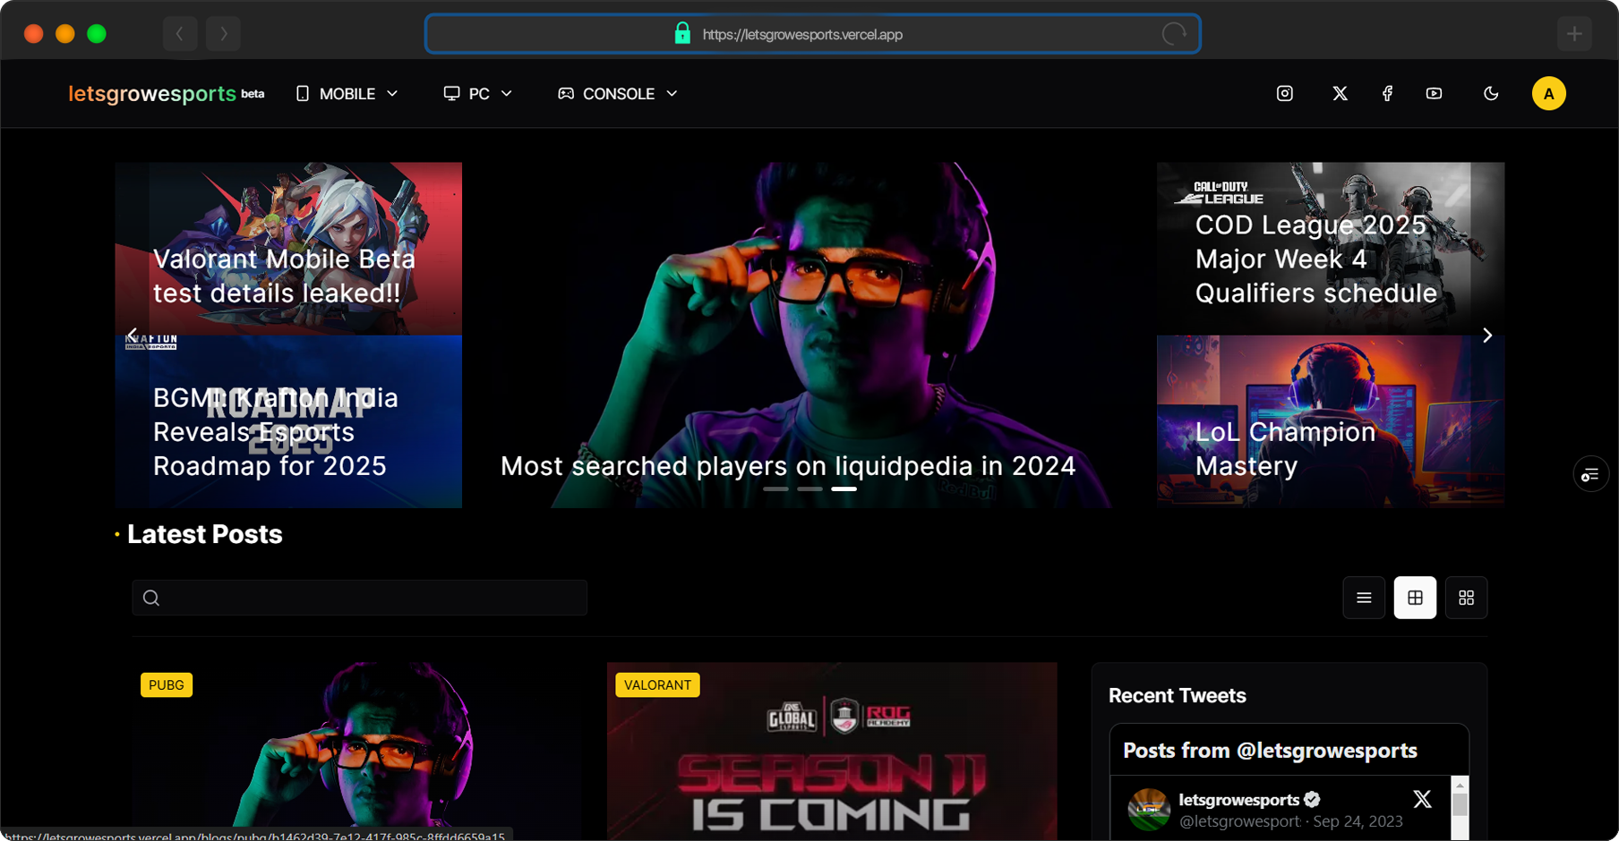The width and height of the screenshot is (1619, 841).
Task: Click the PUBG category tag
Action: tap(167, 685)
